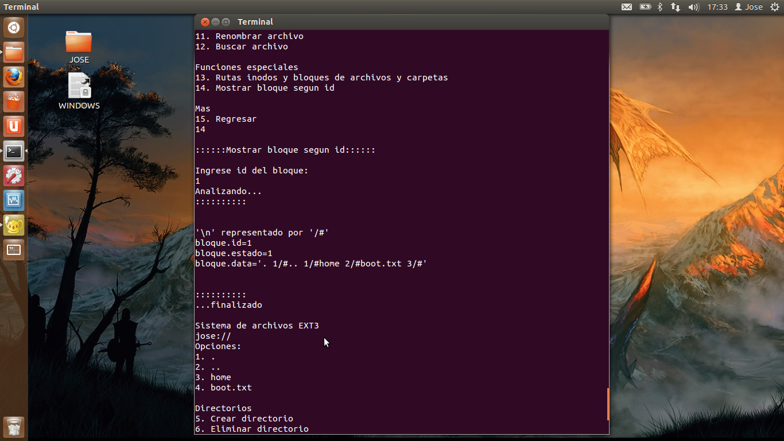Close the Terminal window

click(x=205, y=22)
